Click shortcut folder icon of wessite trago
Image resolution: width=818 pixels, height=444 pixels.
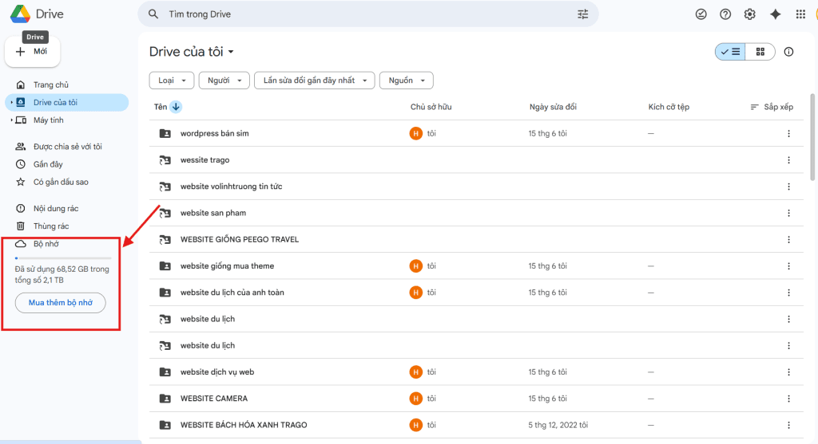165,159
